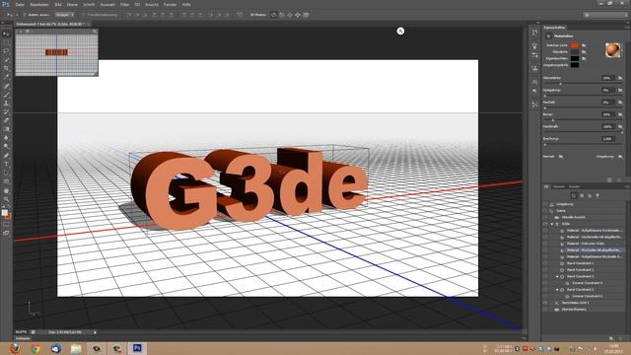631x355 pixels.
Task: Activate 3D object pan mode in options bar
Action: coord(290,15)
